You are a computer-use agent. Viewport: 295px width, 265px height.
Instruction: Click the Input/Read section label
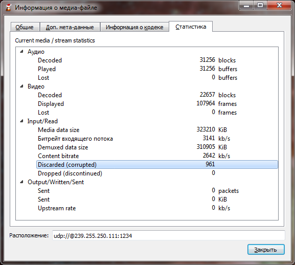[x=42, y=121]
